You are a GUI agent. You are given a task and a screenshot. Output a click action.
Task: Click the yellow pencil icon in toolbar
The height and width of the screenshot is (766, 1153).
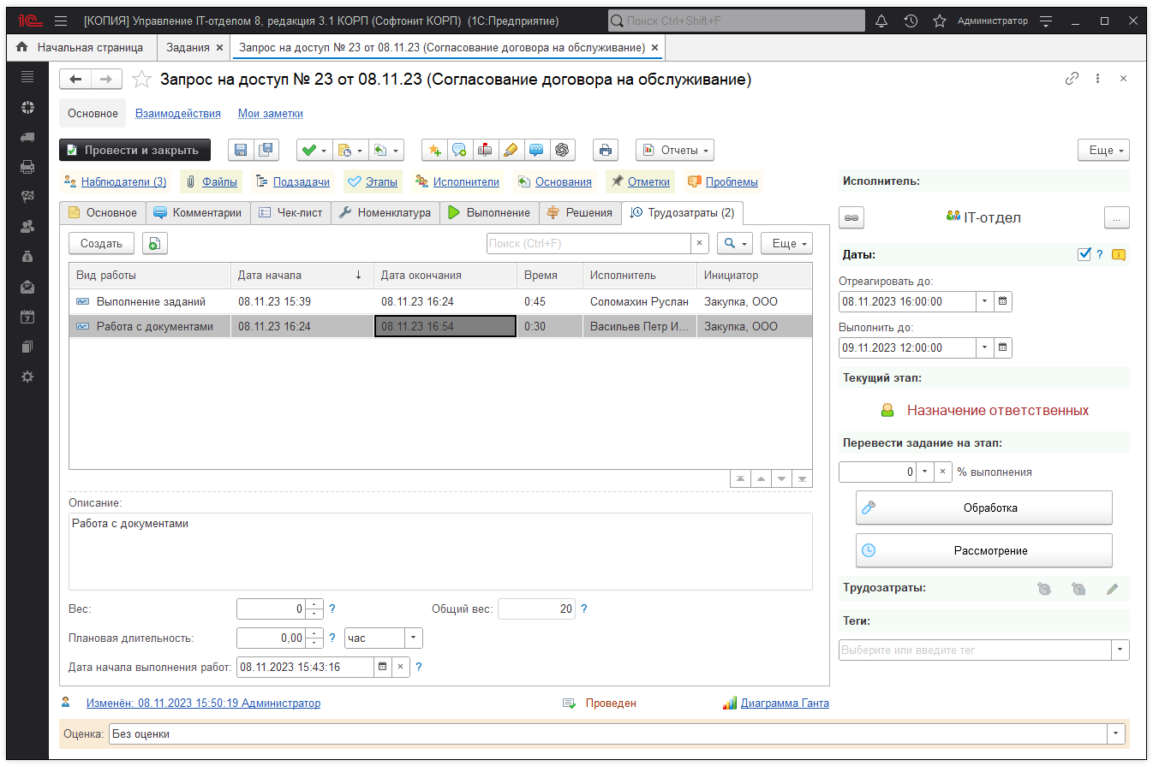pos(511,150)
